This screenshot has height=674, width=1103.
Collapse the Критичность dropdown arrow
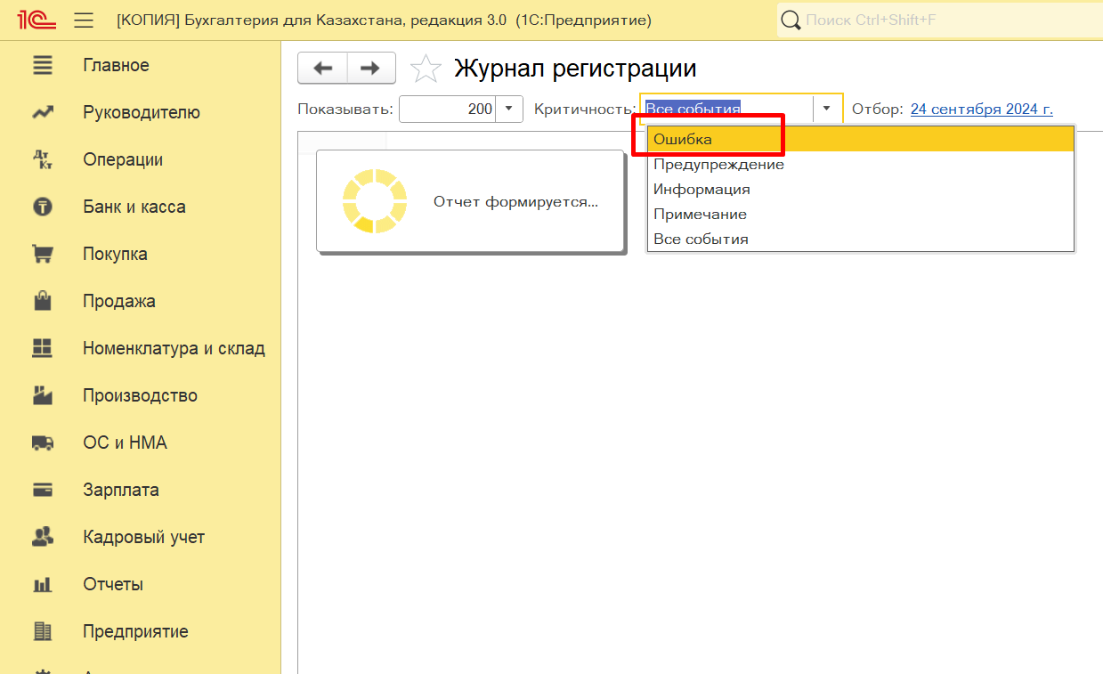coord(827,109)
